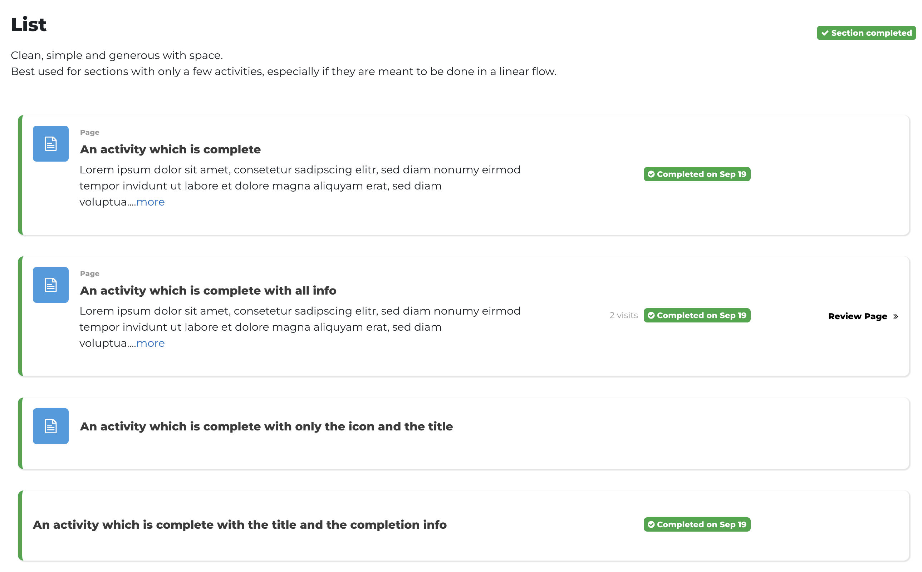Screen dimensions: 922x572
Task: Click the double chevron next to Review Page
Action: [x=896, y=316]
